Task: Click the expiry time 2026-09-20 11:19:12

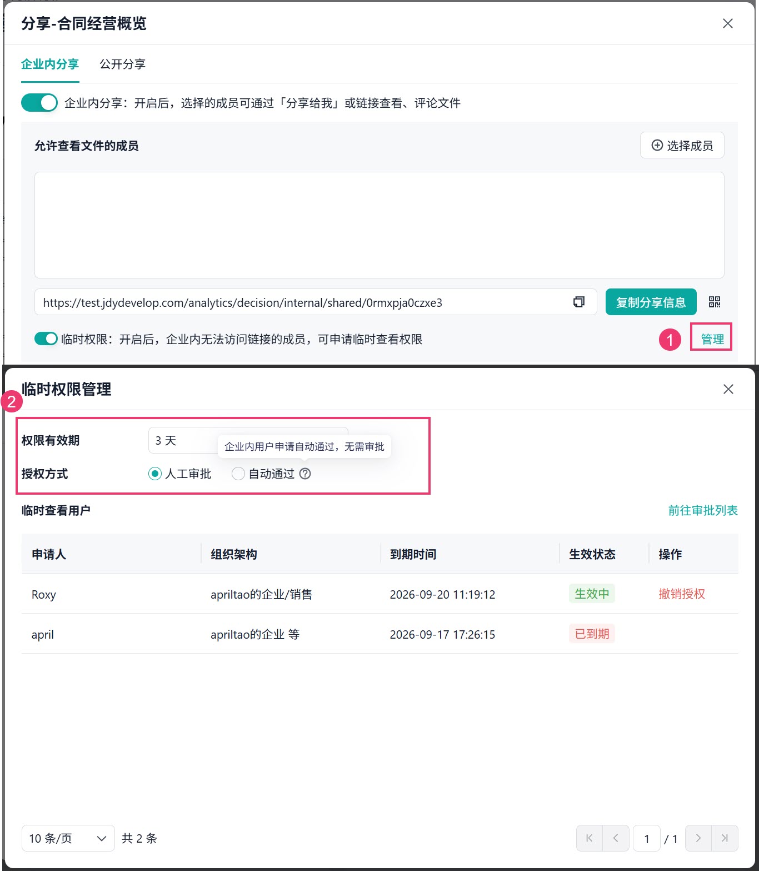Action: [x=442, y=594]
